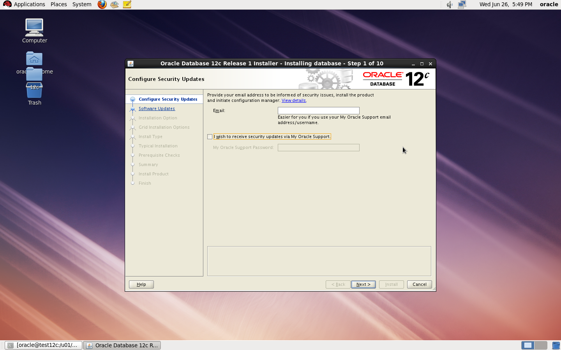Launch Firefox from the top panel
This screenshot has height=350, width=561.
coord(102,5)
